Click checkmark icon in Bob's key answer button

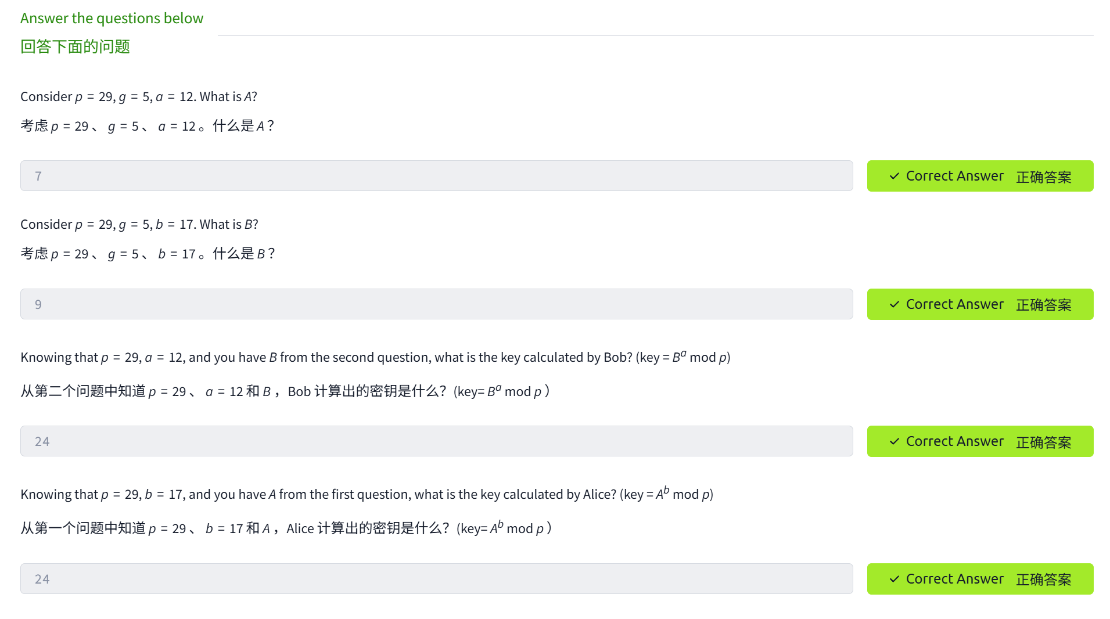tap(895, 441)
